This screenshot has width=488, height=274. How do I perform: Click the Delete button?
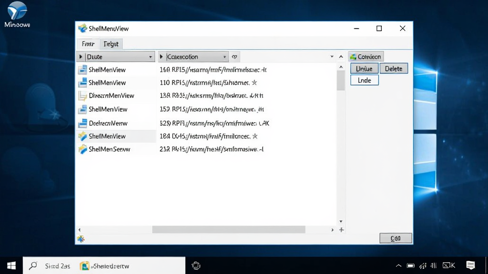(394, 68)
